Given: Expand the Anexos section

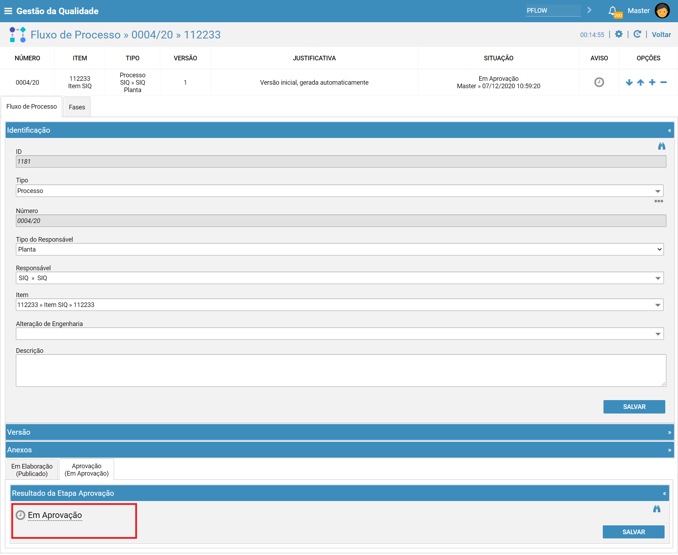Looking at the screenshot, I should point(670,450).
